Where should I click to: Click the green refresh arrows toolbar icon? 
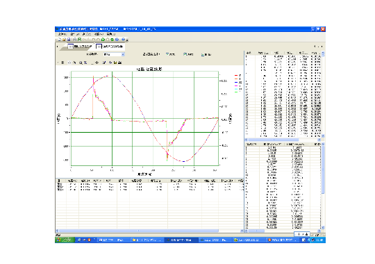coord(112,40)
